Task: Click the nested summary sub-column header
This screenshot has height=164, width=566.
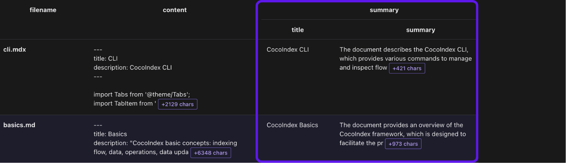Action: [420, 30]
